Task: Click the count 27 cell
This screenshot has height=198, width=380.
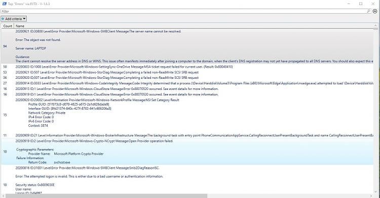Action: [x=5, y=83]
